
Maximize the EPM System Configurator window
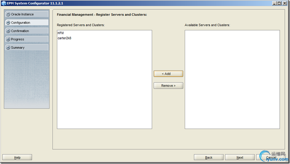[x=279, y=3]
